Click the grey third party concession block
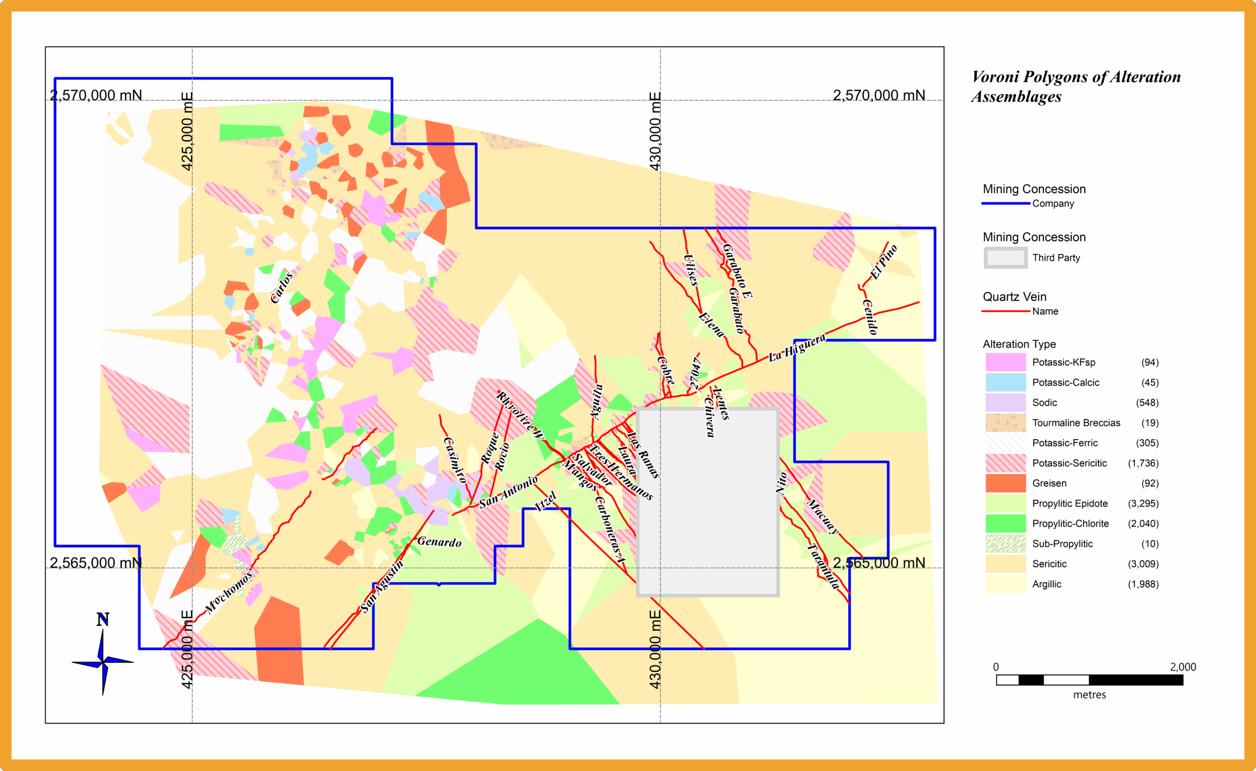The height and width of the screenshot is (771, 1256). pyautogui.click(x=707, y=502)
